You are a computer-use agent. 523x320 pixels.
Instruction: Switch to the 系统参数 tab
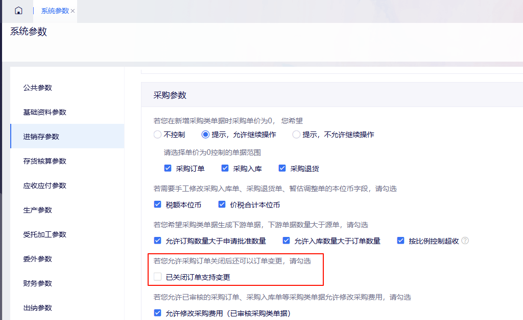click(x=55, y=11)
